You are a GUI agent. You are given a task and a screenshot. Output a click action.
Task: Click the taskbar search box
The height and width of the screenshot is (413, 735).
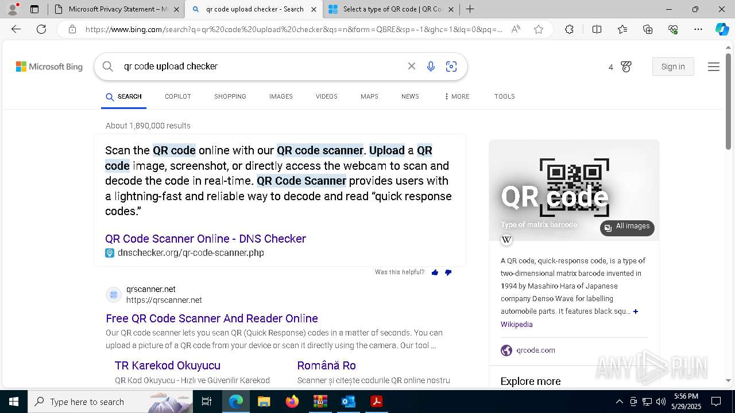[110, 402]
